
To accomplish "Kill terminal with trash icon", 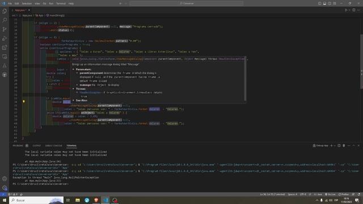I will [x=344, y=146].
